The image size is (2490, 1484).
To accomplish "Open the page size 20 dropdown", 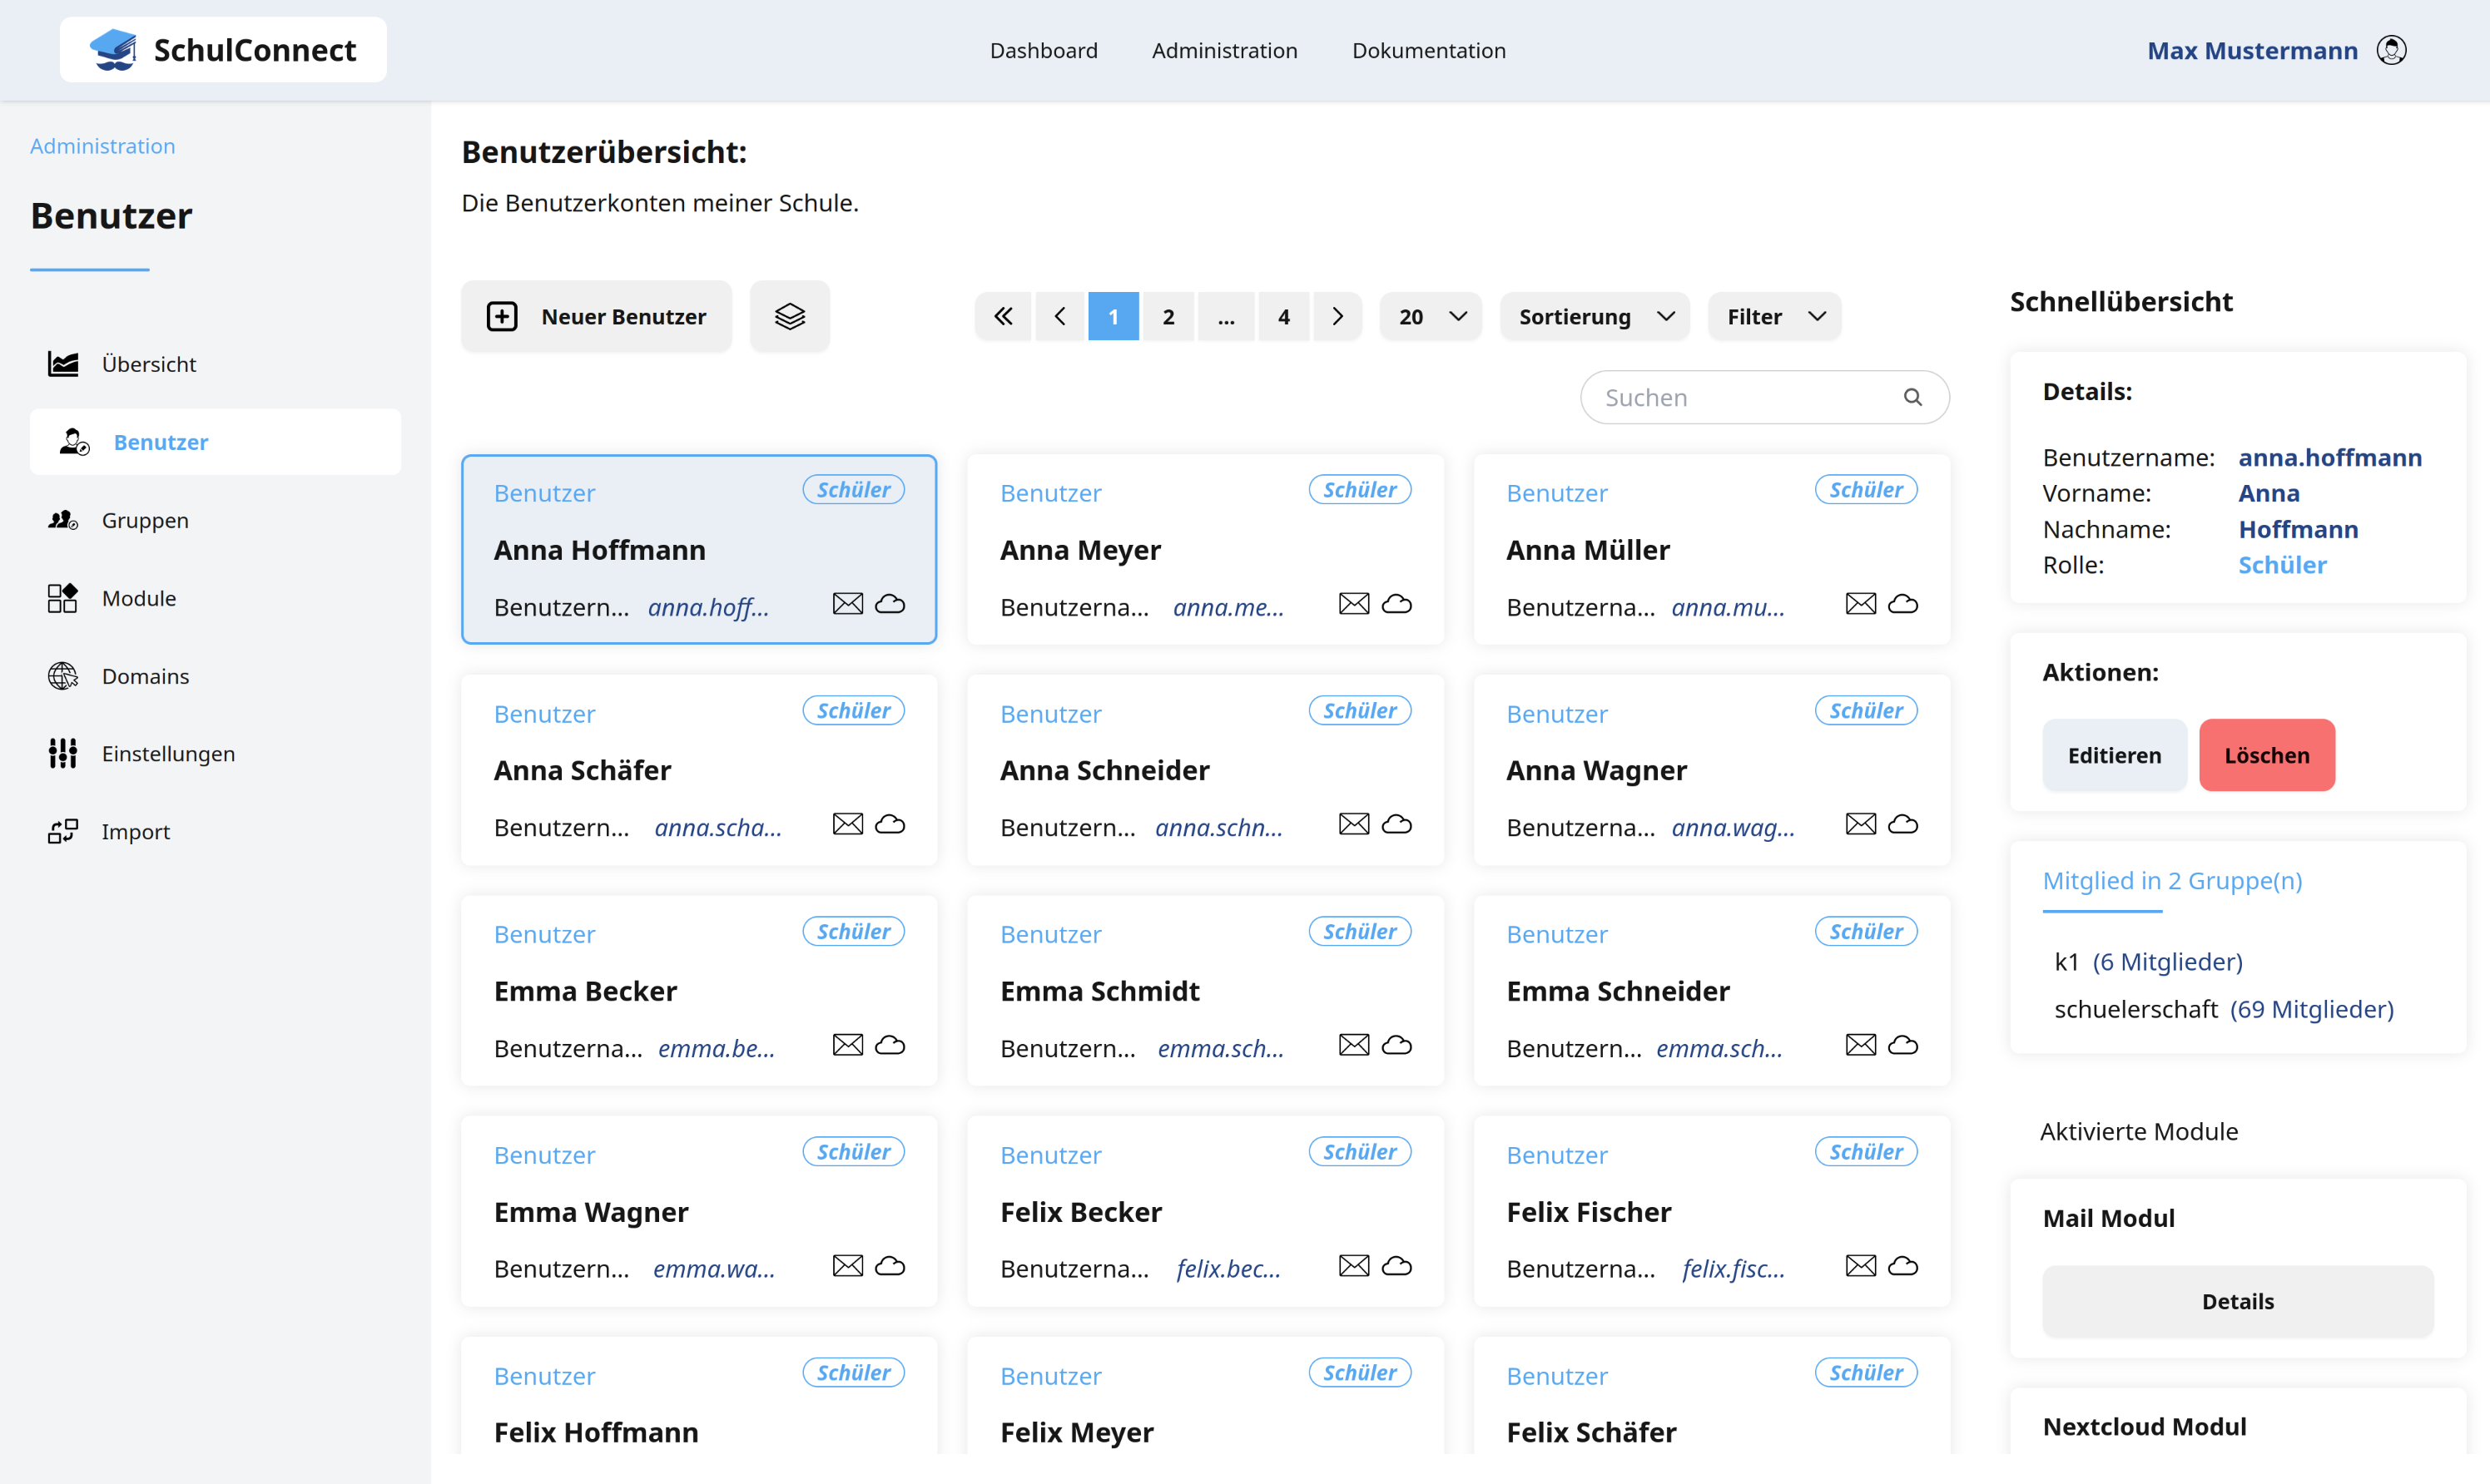I will tap(1431, 316).
